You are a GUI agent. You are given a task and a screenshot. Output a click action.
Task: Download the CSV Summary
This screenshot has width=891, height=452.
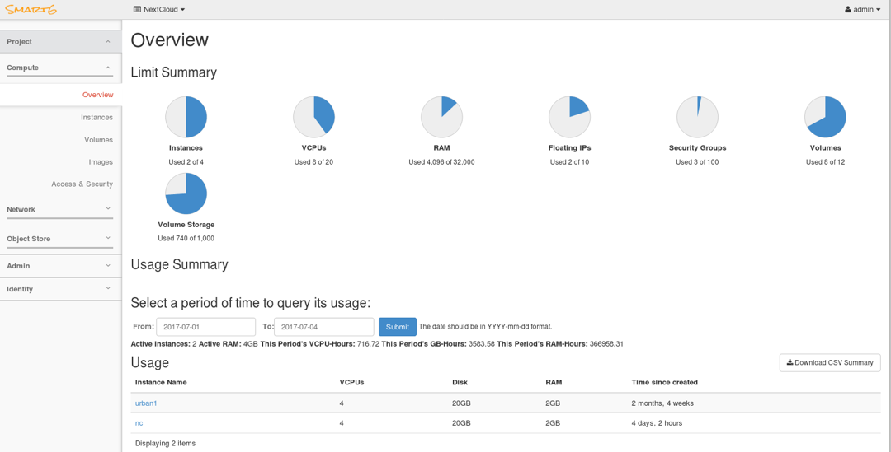829,363
